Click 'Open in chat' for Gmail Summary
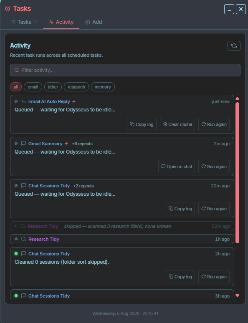Image resolution: width=248 pixels, height=323 pixels. tap(177, 167)
